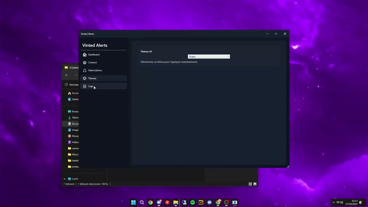Open the Wi-Fi network tray icon
Screen dimensions: 368x207
coord(338,202)
